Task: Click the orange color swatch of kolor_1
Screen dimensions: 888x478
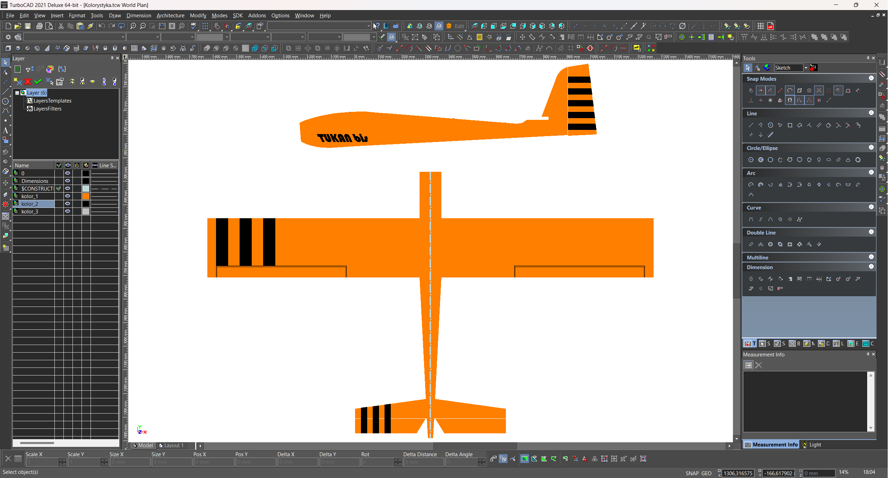Action: coord(86,196)
